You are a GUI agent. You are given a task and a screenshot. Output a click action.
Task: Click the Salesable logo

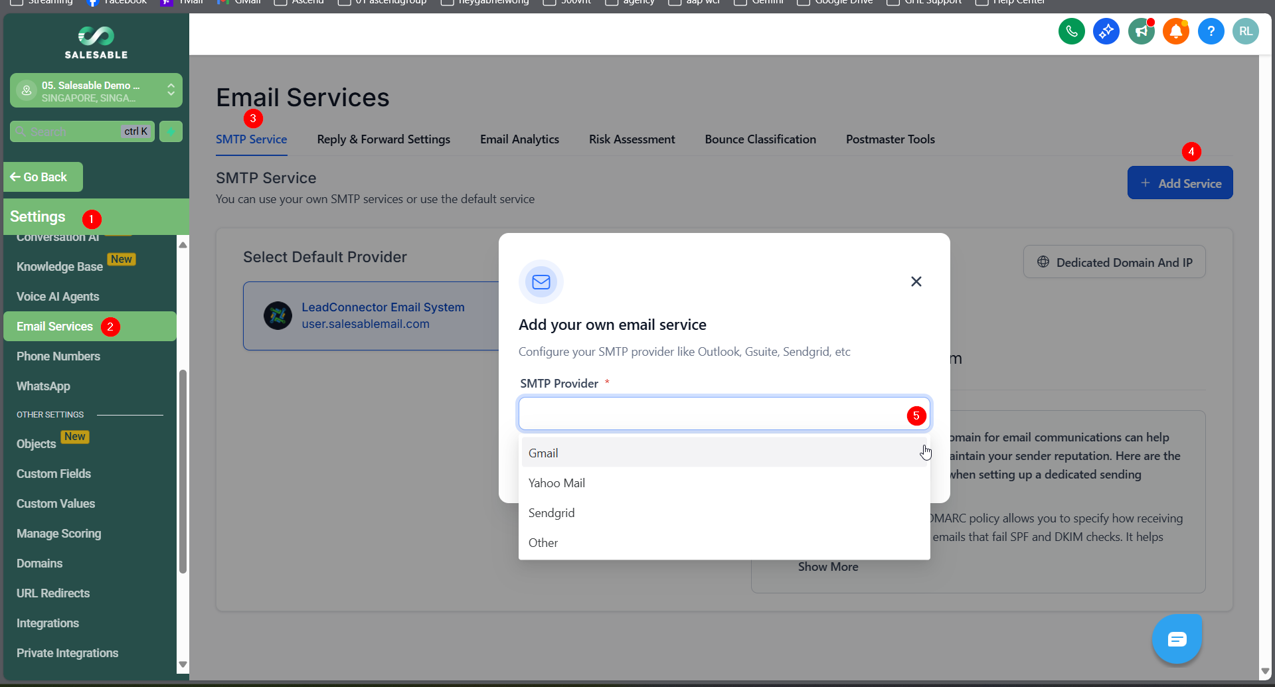96,42
